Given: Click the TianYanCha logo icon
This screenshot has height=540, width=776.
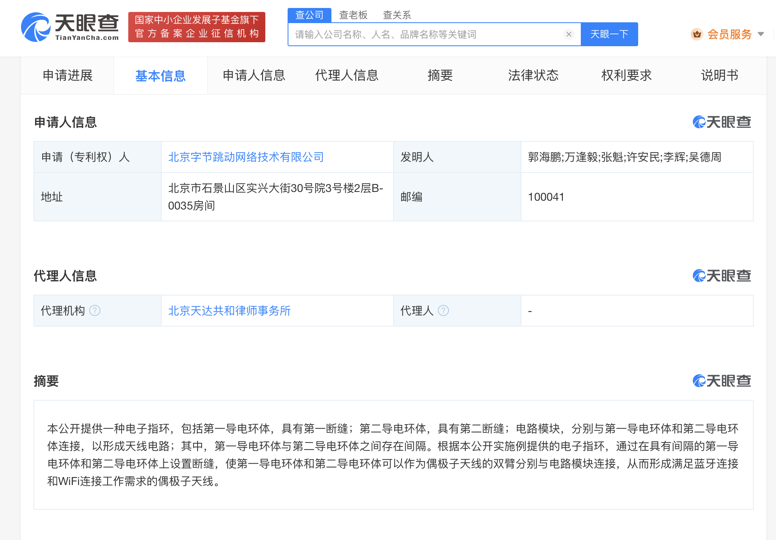Looking at the screenshot, I should pyautogui.click(x=36, y=27).
